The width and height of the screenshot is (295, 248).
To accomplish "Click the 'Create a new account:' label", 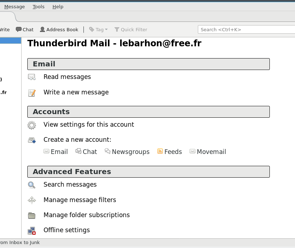I will (x=77, y=140).
